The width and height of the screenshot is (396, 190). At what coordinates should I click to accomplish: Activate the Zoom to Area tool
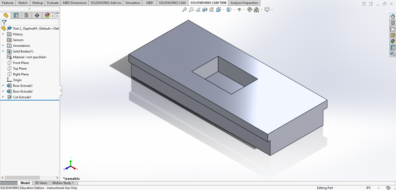(x=191, y=10)
